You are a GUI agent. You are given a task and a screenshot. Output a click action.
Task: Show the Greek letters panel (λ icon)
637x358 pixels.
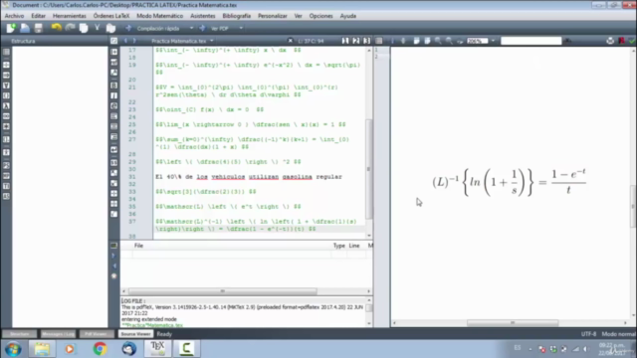(x=7, y=106)
